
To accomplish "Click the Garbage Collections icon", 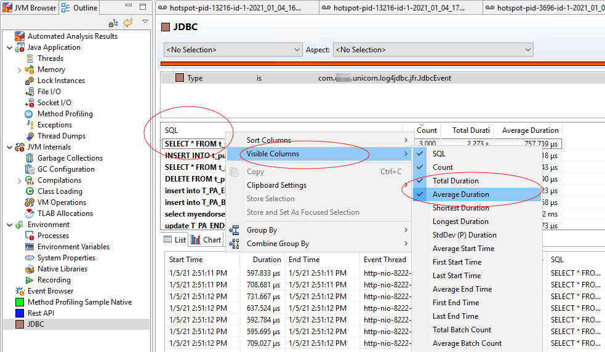I will [x=30, y=158].
